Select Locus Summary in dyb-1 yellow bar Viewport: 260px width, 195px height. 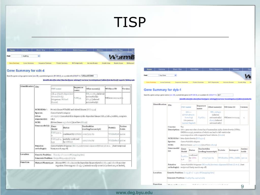point(165,83)
